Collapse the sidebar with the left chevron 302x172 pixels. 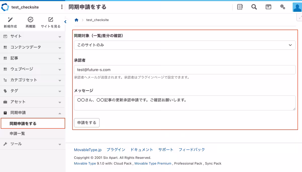(65, 22)
